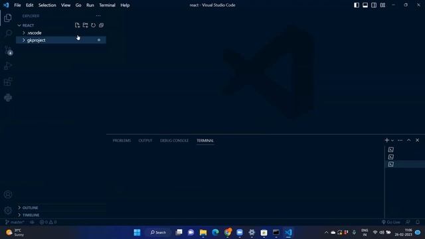This screenshot has height=239, width=425.
Task: Open terminal panel more actions menu
Action: 400,140
